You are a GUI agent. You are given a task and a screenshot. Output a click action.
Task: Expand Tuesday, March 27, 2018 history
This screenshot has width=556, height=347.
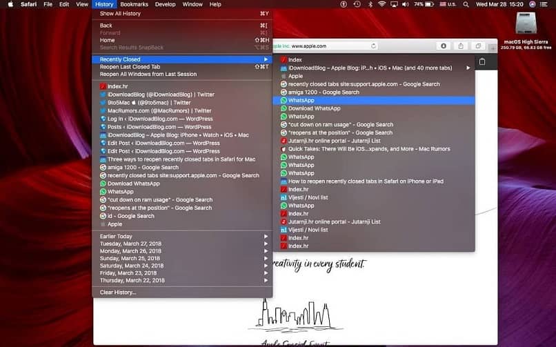point(182,244)
